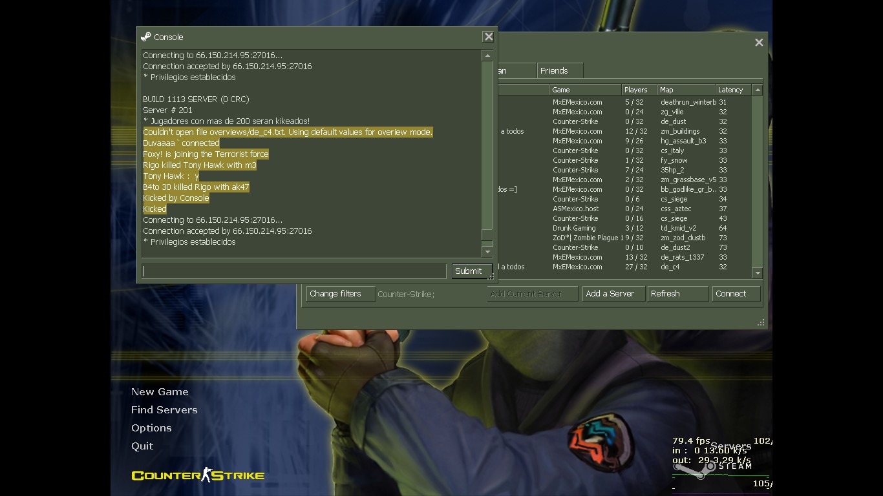883x496 pixels.
Task: Console scrollbar up arrow
Action: pos(487,56)
